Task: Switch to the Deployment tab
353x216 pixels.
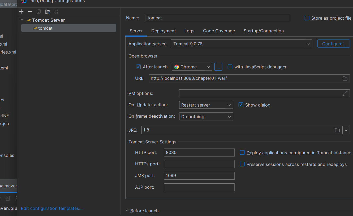Action: [x=163, y=31]
